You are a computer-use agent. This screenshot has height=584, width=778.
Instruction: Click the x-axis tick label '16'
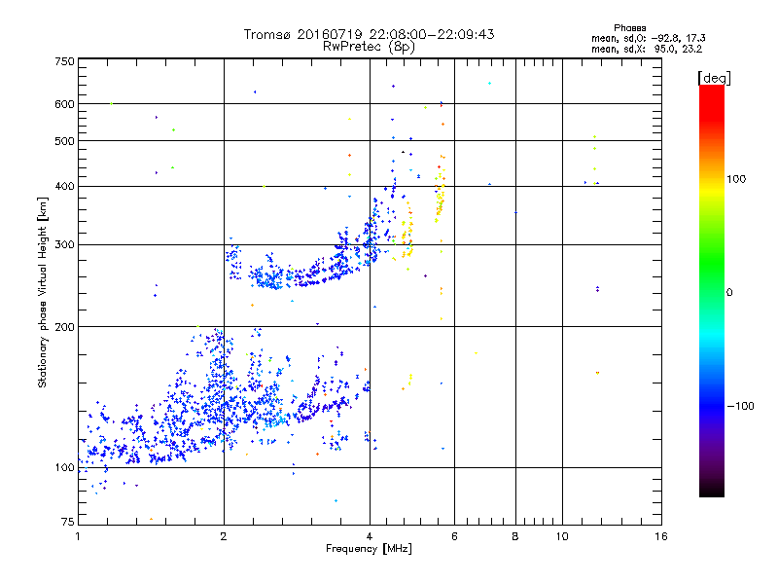click(x=661, y=536)
